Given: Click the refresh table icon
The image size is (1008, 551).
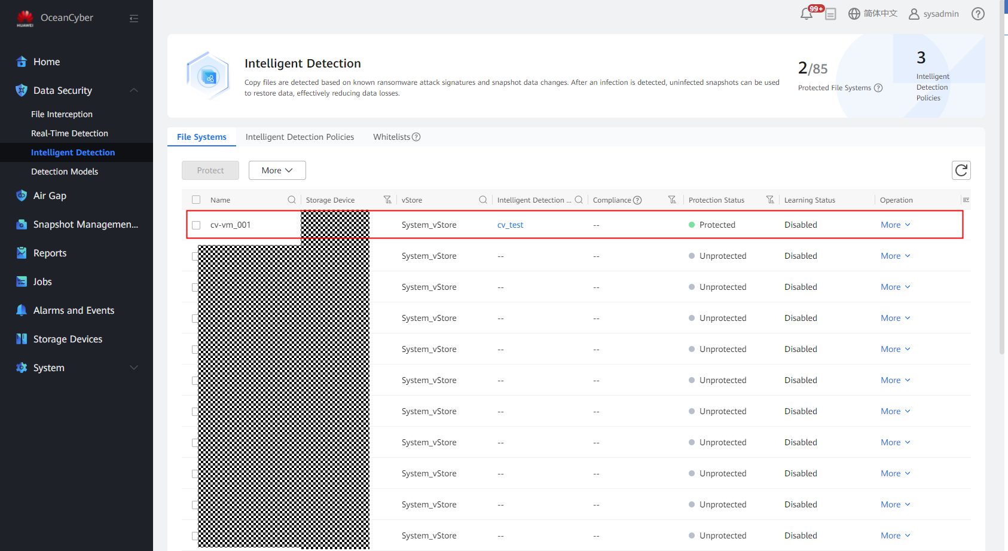Looking at the screenshot, I should [961, 170].
